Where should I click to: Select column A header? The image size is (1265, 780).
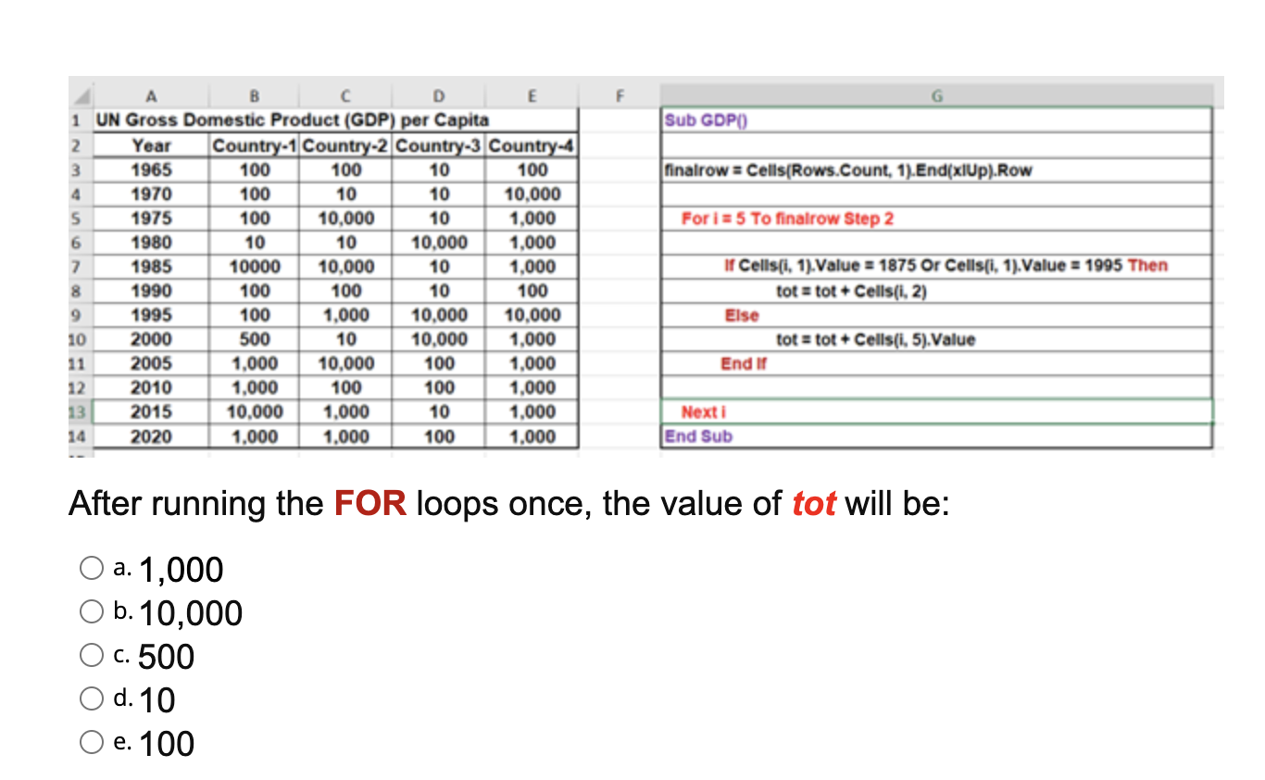[149, 94]
